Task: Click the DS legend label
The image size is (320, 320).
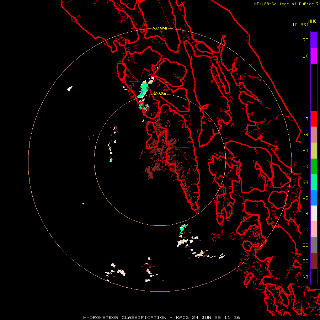Action: 305,214
